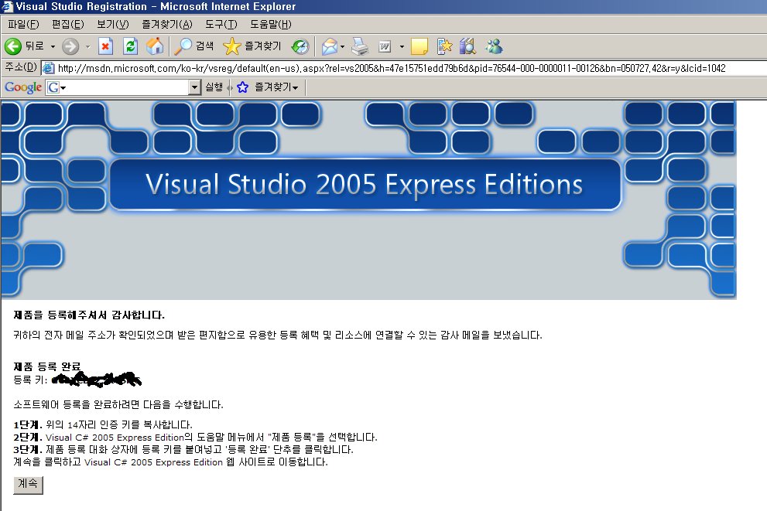Click the yellow note Discuss icon
The width and height of the screenshot is (767, 511).
(x=419, y=46)
